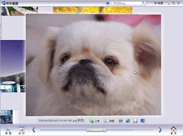The image size is (183, 136).
Task: Click the home (首页) house icon
Action: pyautogui.click(x=173, y=131)
